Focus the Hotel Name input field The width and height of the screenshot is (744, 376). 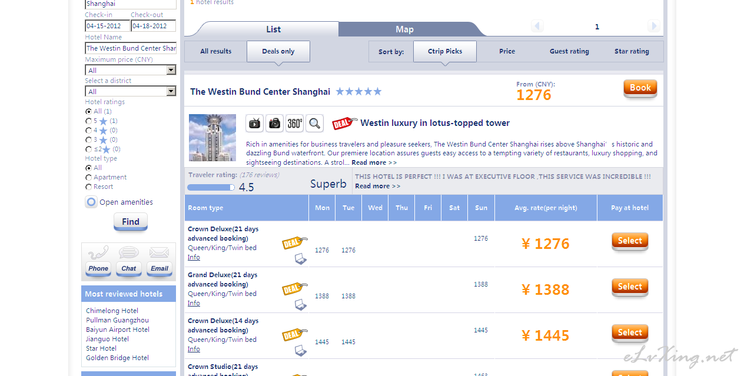coord(131,48)
